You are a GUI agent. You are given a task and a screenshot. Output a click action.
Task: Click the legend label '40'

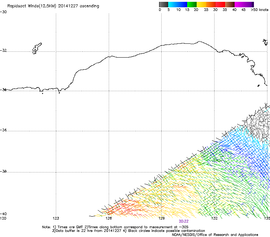(x=234, y=10)
